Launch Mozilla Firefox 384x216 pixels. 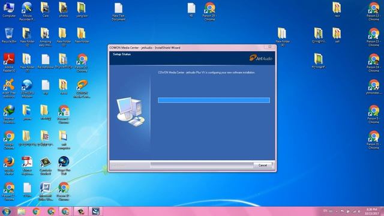tap(9, 166)
